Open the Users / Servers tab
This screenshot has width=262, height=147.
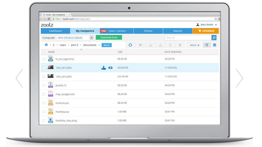(x=117, y=31)
